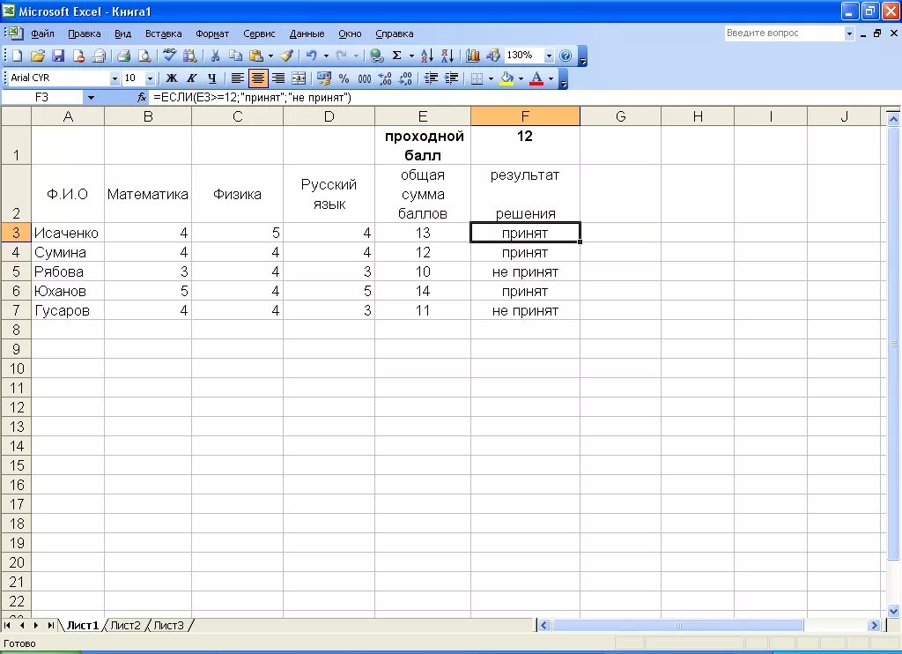Click the Print icon
Viewport: 902px width, 654px height.
pyautogui.click(x=123, y=56)
